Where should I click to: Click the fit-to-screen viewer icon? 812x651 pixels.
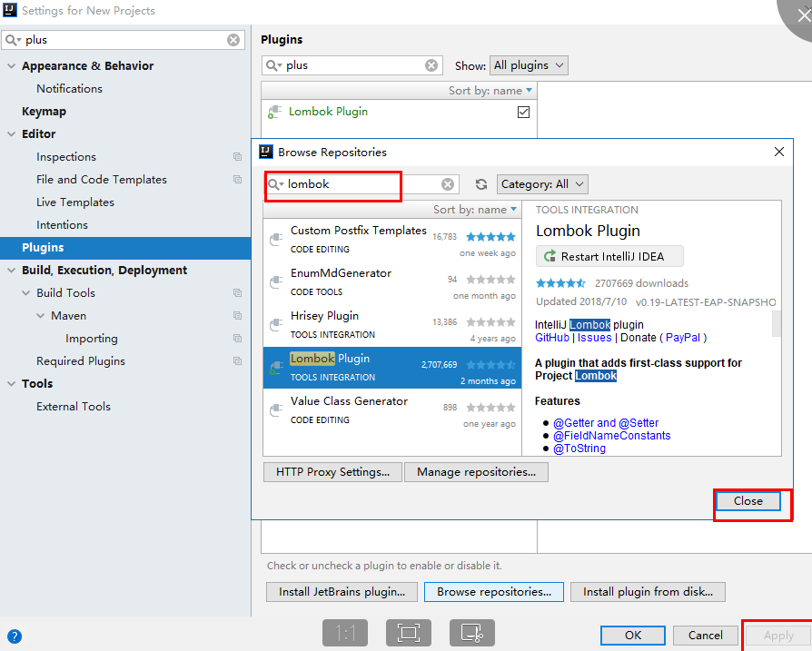pyautogui.click(x=409, y=633)
